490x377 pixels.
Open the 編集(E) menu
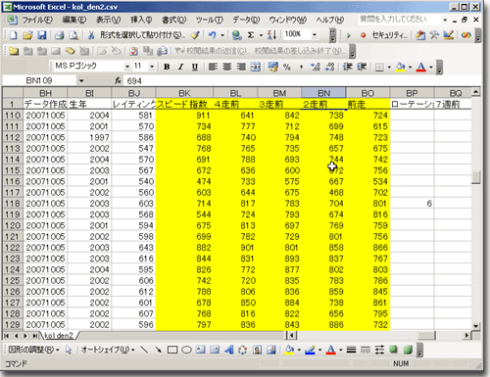[x=74, y=21]
